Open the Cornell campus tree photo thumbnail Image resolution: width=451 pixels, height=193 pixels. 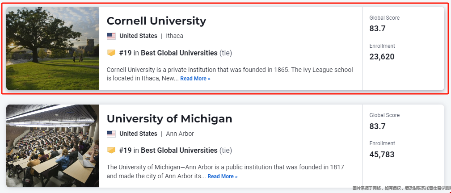click(x=53, y=48)
